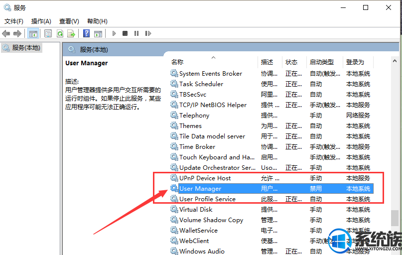Export the services list
The image size is (402, 255).
point(71,33)
